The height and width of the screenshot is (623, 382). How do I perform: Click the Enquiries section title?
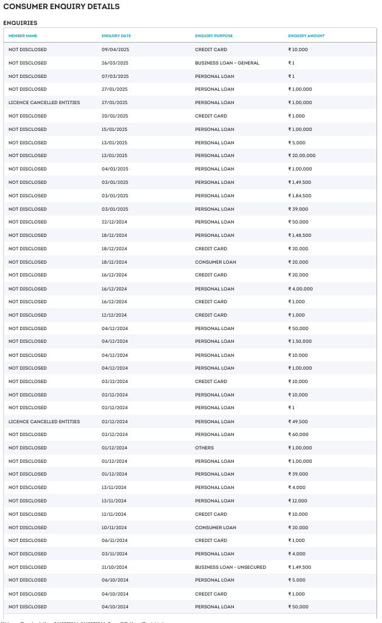click(x=20, y=23)
